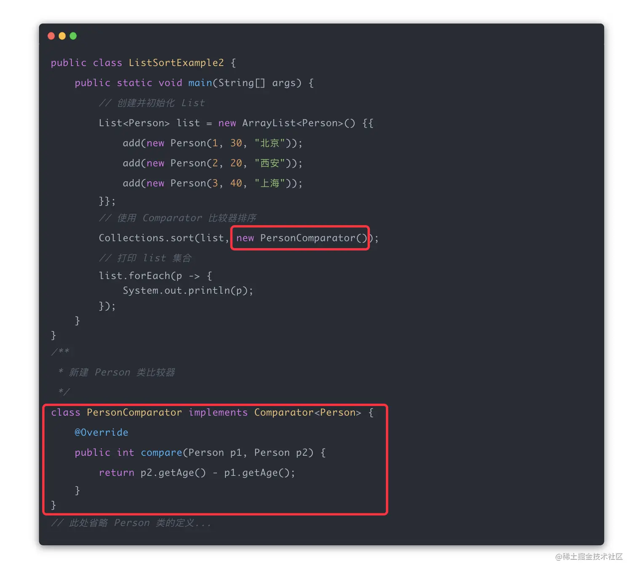Click the list.forEach lambda line
This screenshot has width=637, height=575.
coord(155,276)
